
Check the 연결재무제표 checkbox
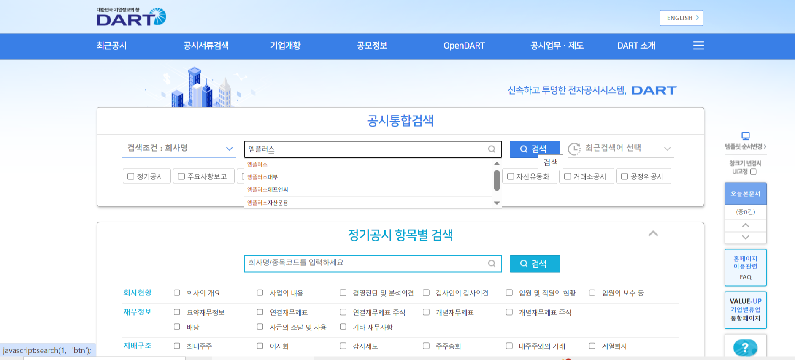tap(260, 312)
